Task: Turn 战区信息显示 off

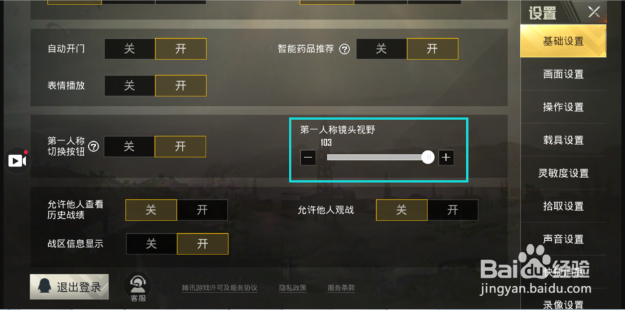Action: 151,244
